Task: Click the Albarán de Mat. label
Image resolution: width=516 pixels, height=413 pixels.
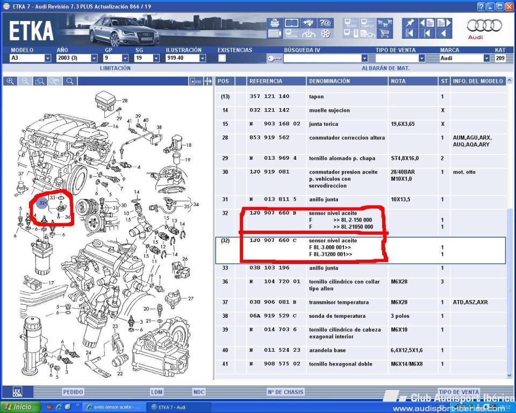Action: pyautogui.click(x=386, y=68)
